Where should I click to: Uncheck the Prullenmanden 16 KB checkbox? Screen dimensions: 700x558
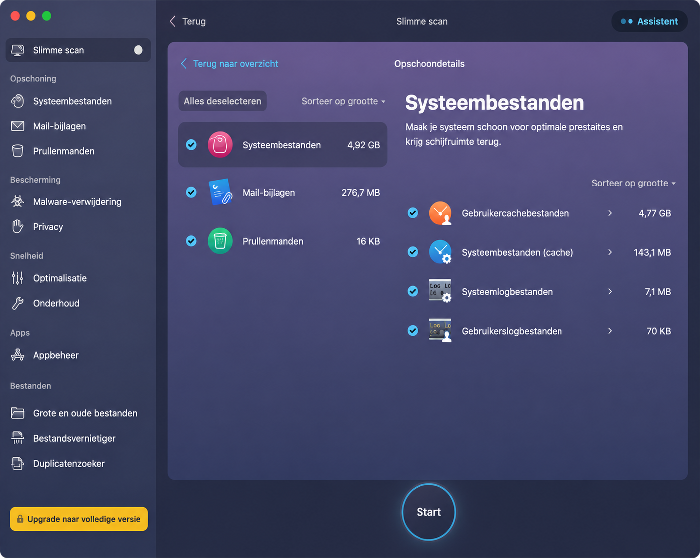pyautogui.click(x=191, y=241)
